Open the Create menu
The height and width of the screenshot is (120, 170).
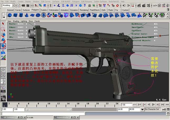tap(21, 1)
